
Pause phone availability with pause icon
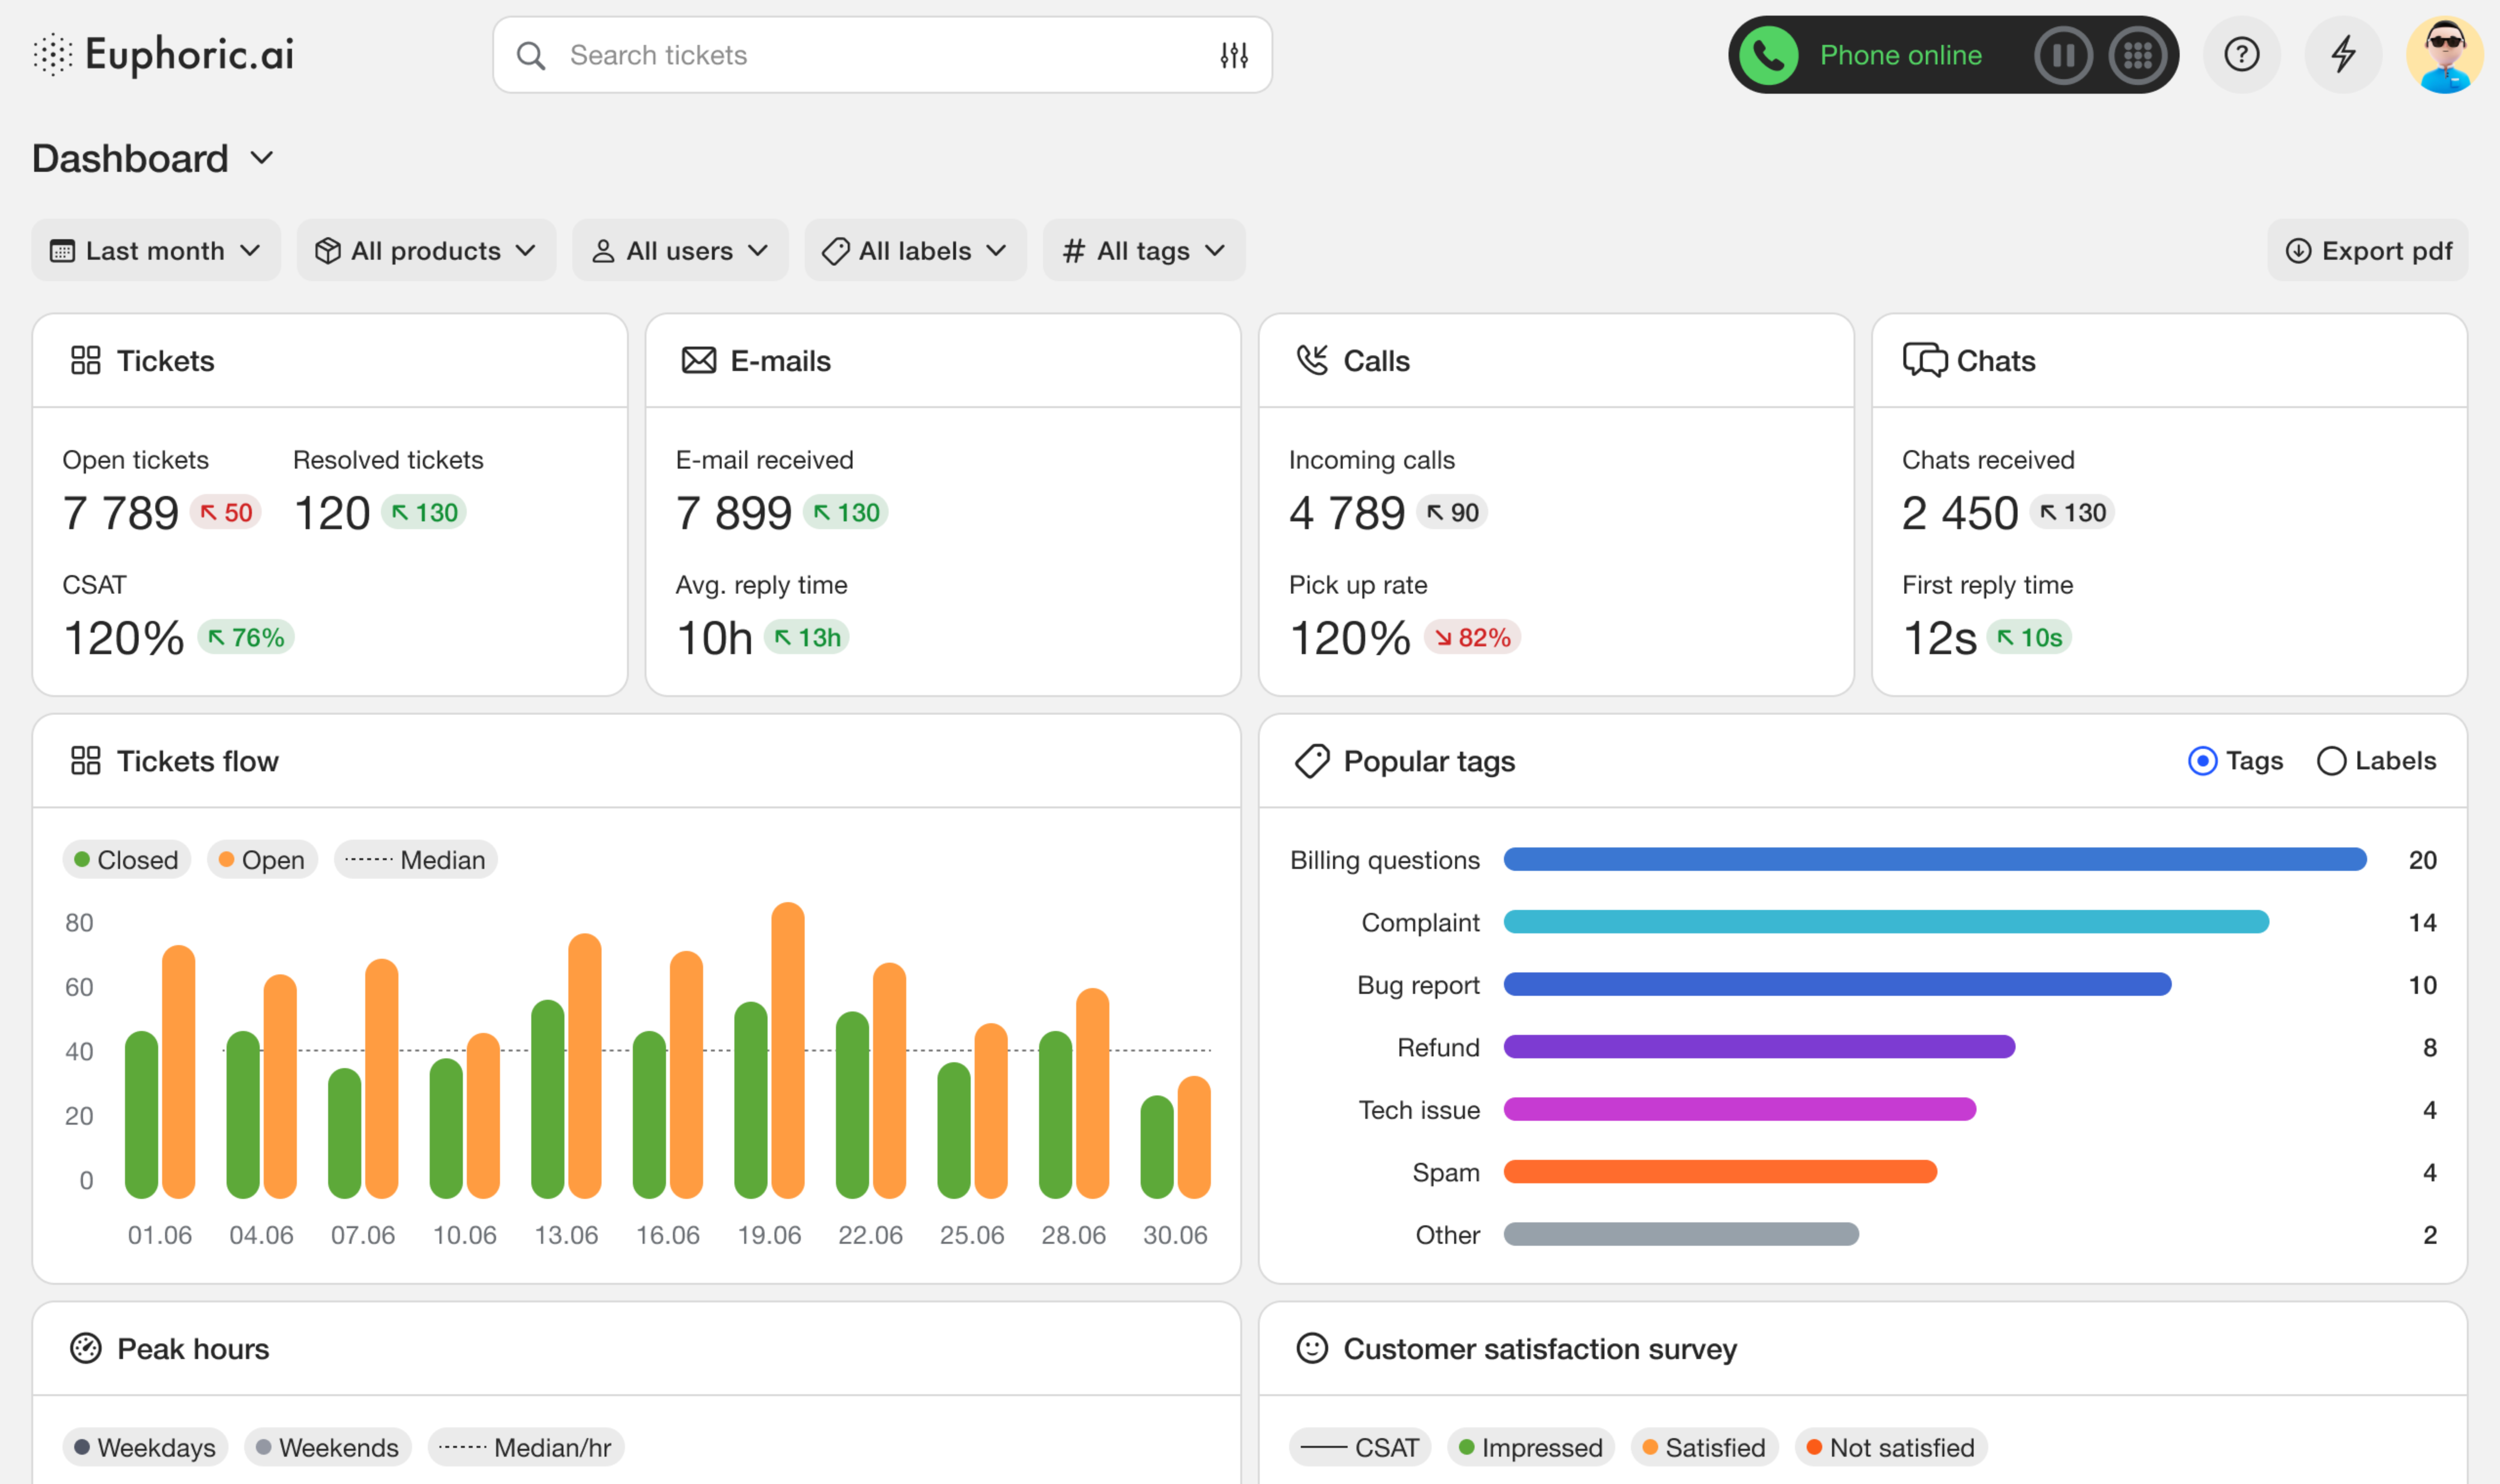(2063, 55)
